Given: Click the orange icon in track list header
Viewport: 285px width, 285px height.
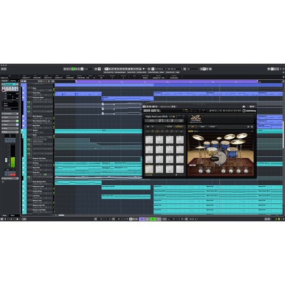Looking at the screenshot, I should coord(46,81).
